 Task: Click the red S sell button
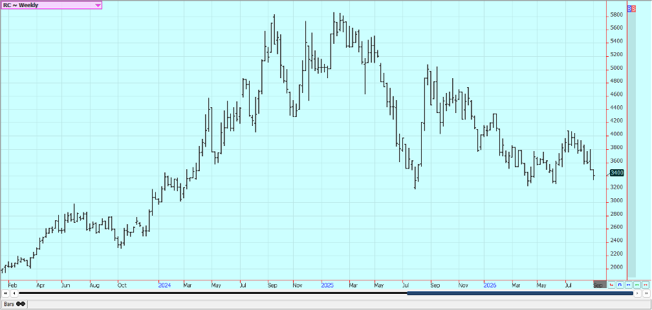[634, 8]
